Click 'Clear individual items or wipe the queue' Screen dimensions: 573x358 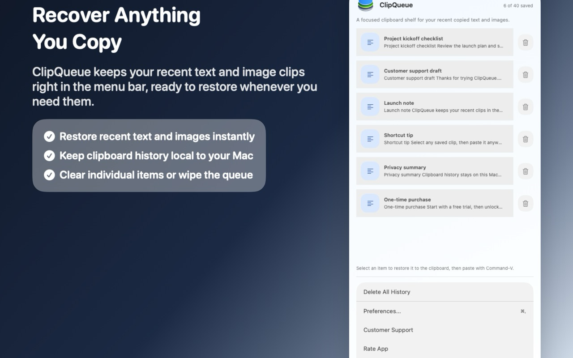click(156, 175)
